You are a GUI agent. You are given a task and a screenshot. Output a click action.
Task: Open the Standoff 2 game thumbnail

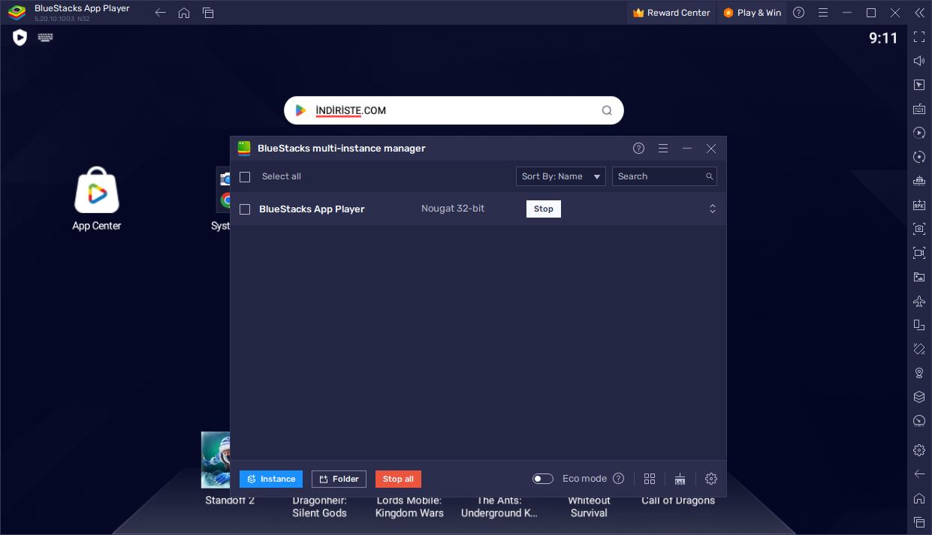point(216,460)
